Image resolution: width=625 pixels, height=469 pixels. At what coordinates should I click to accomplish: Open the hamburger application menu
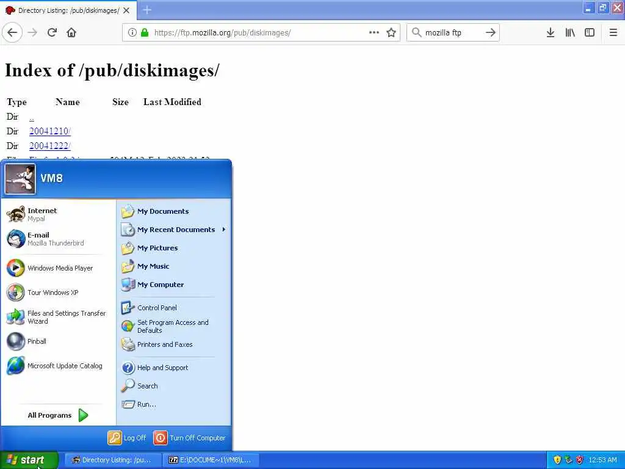pos(613,32)
